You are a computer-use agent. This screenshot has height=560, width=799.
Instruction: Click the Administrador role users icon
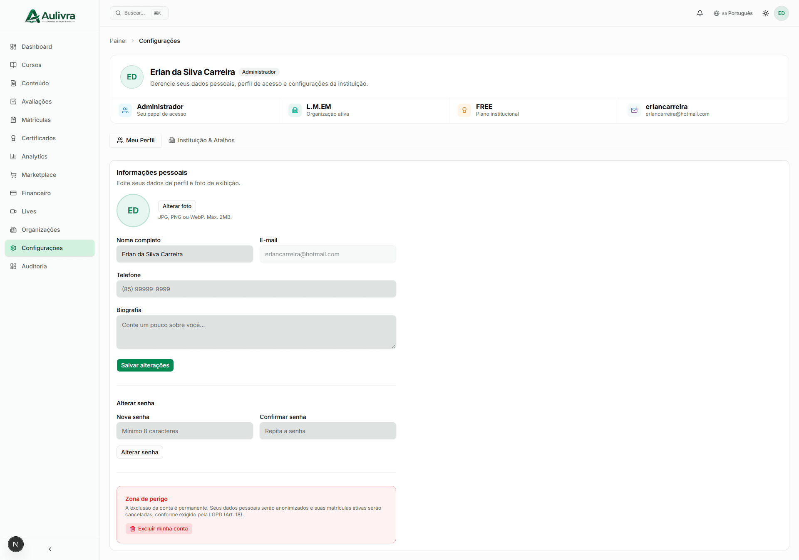pyautogui.click(x=125, y=110)
